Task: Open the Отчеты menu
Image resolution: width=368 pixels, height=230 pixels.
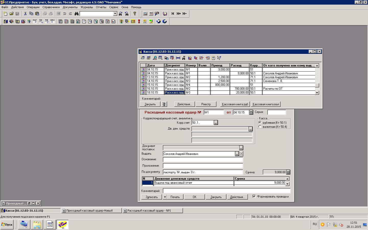Action: tap(101, 7)
